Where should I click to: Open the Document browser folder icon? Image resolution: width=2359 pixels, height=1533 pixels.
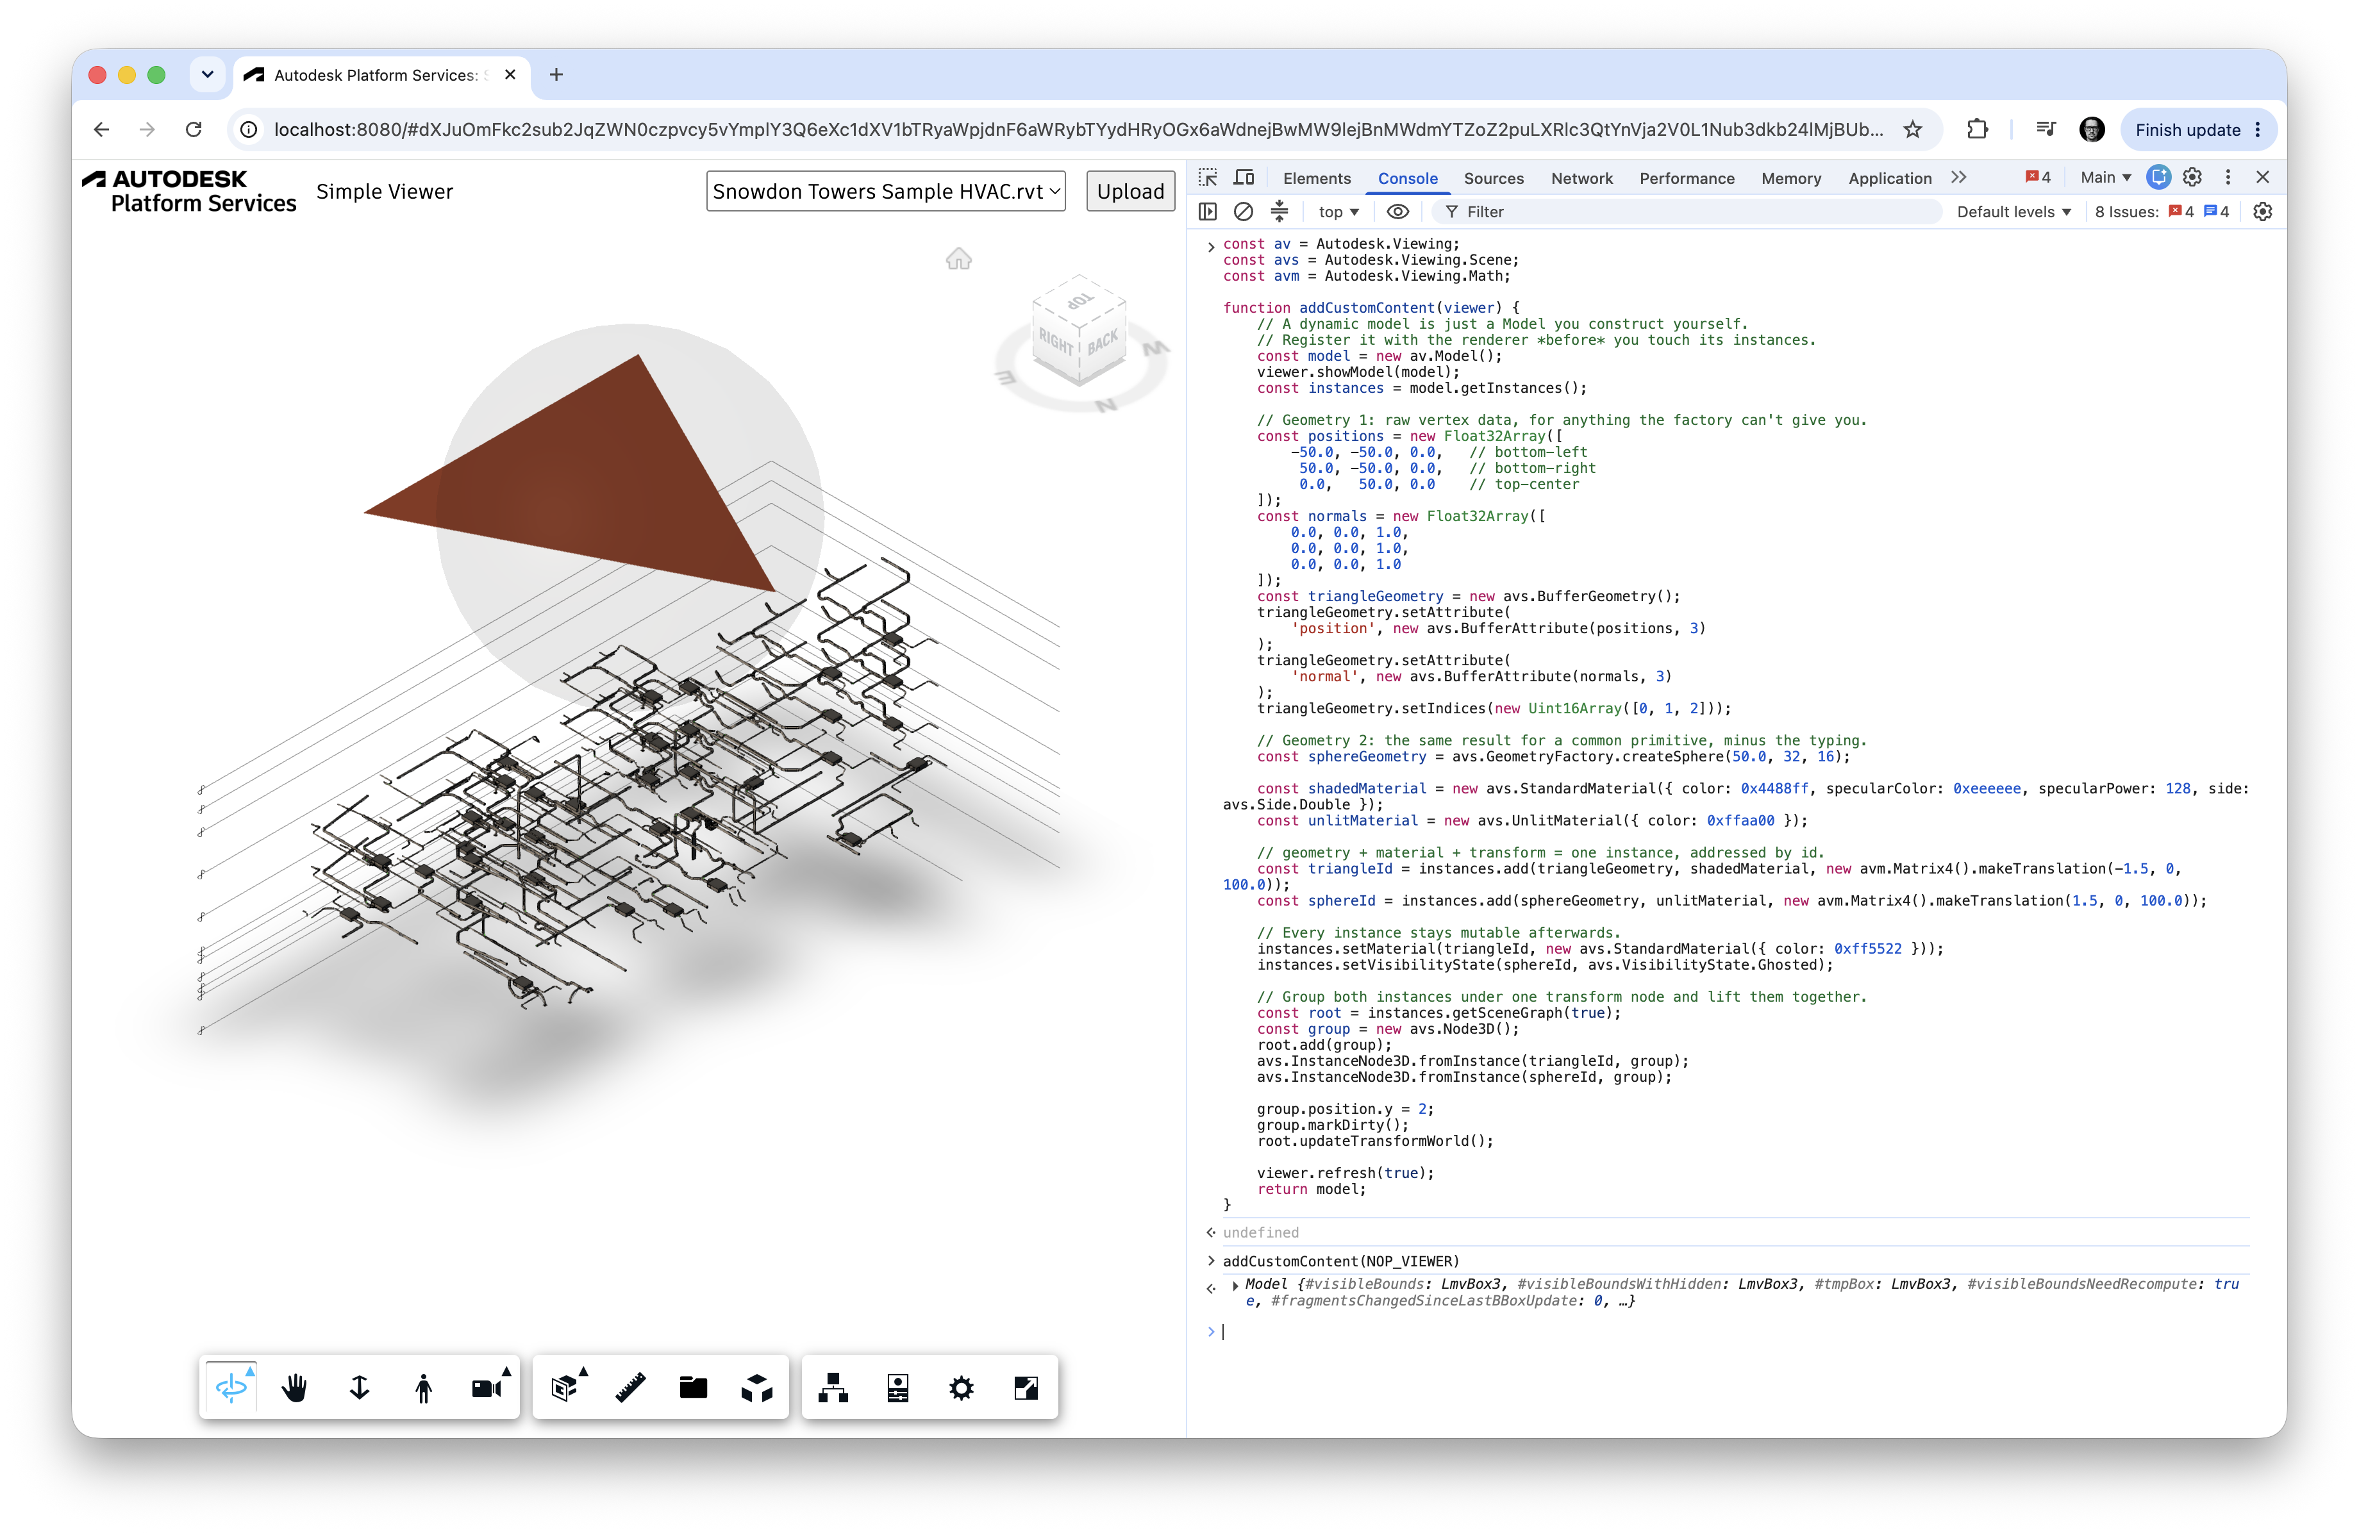[x=694, y=1388]
